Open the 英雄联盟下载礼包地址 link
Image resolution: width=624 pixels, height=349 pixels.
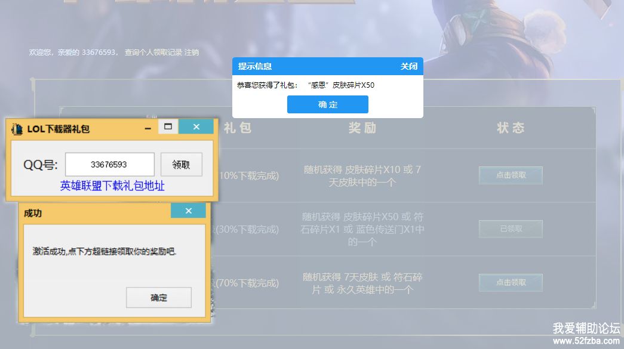coord(112,186)
